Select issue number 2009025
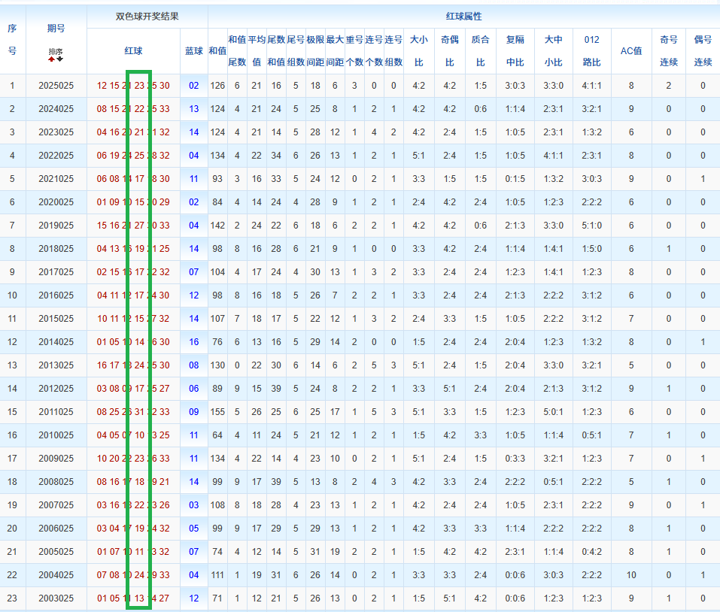 pyautogui.click(x=56, y=459)
